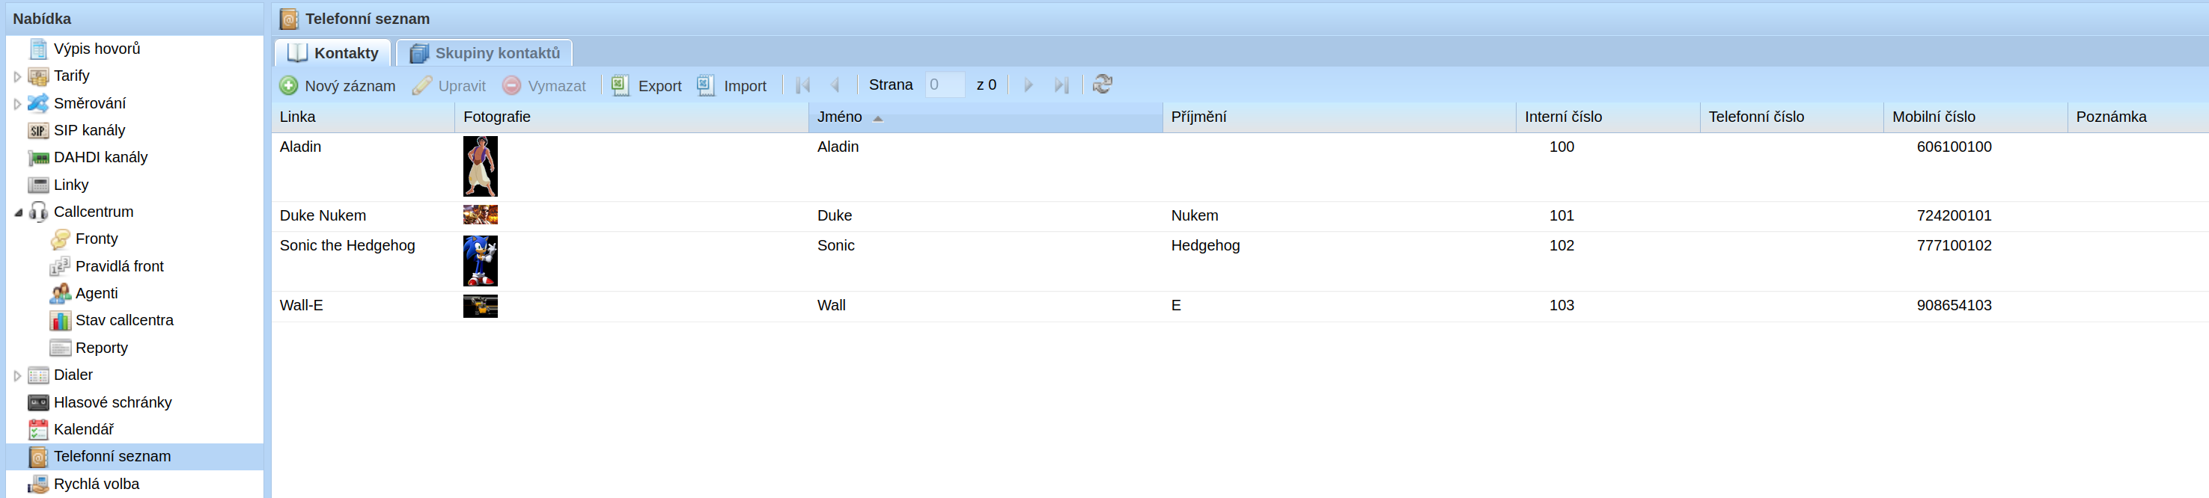Go to the last page of contacts
2209x498 pixels.
[x=1061, y=86]
